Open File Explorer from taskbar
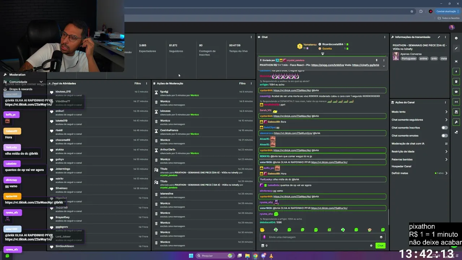Screen dimensions: 462x260 tap(247, 256)
